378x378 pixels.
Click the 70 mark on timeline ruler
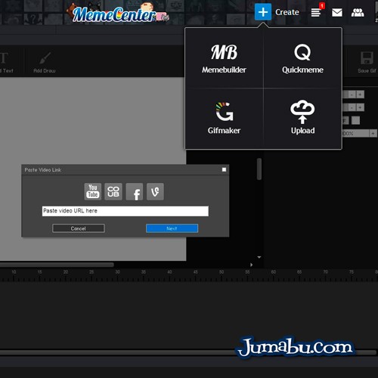click(325, 272)
